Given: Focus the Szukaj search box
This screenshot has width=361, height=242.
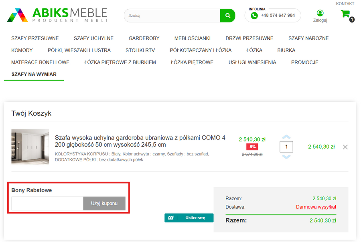Looking at the screenshot, I should point(172,16).
